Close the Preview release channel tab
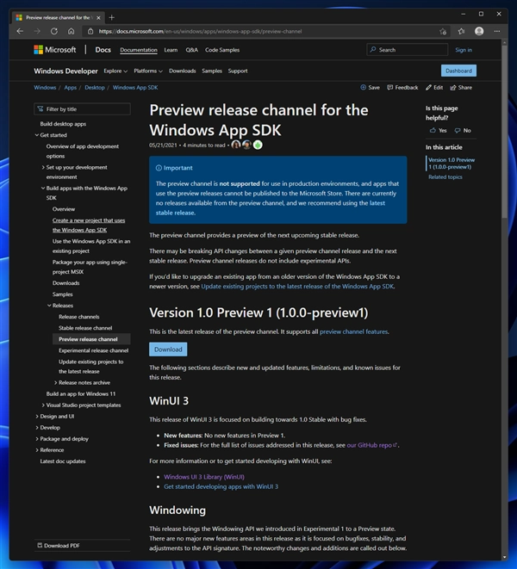 point(98,17)
